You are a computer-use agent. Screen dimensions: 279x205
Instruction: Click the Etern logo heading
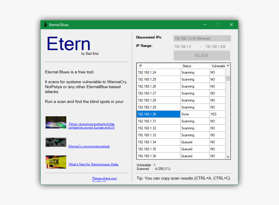68,43
